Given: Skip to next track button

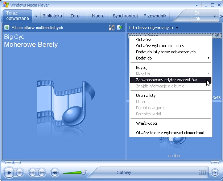Looking at the screenshot, I should point(42,172).
